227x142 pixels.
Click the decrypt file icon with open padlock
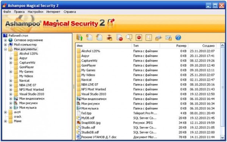99,38
